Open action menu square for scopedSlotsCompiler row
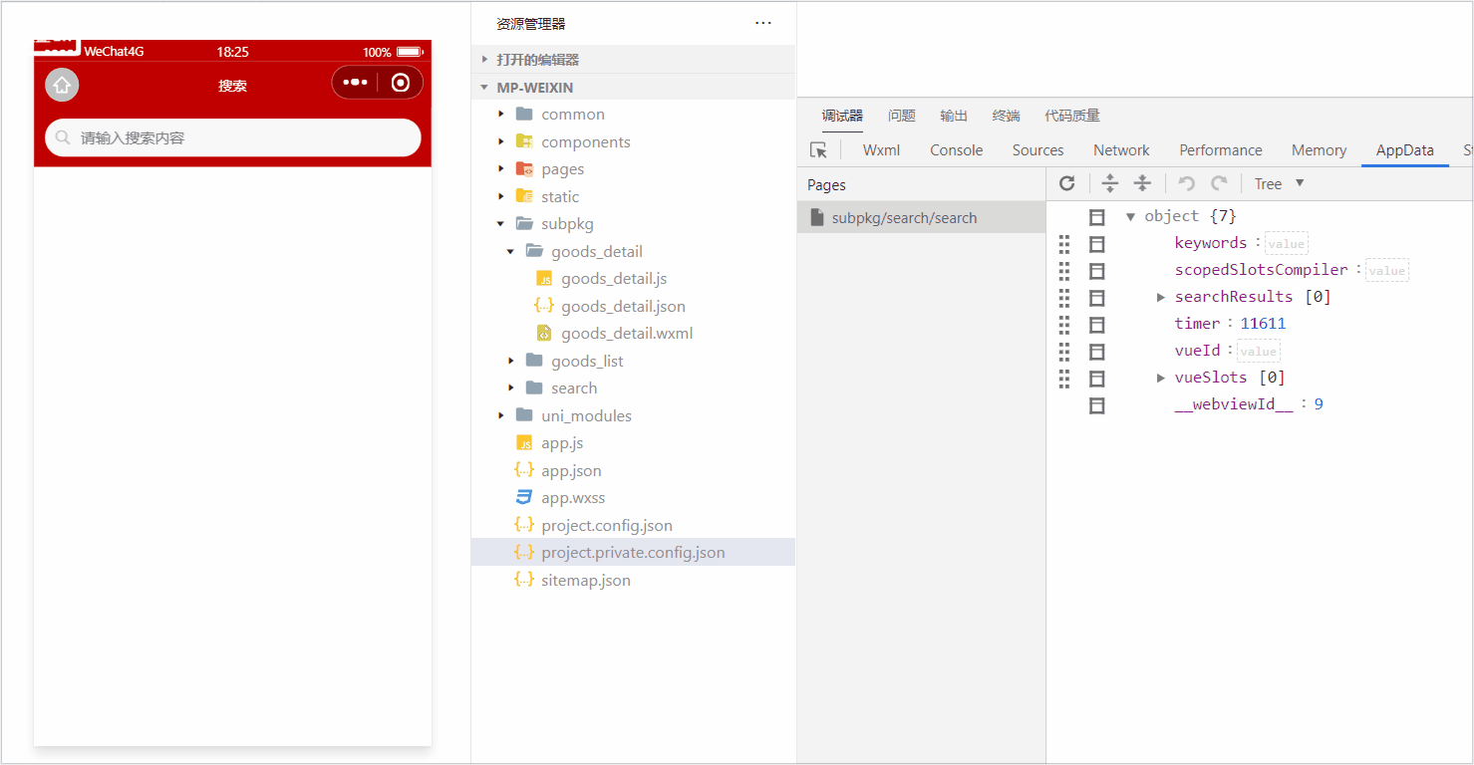This screenshot has height=765, width=1474. tap(1097, 271)
